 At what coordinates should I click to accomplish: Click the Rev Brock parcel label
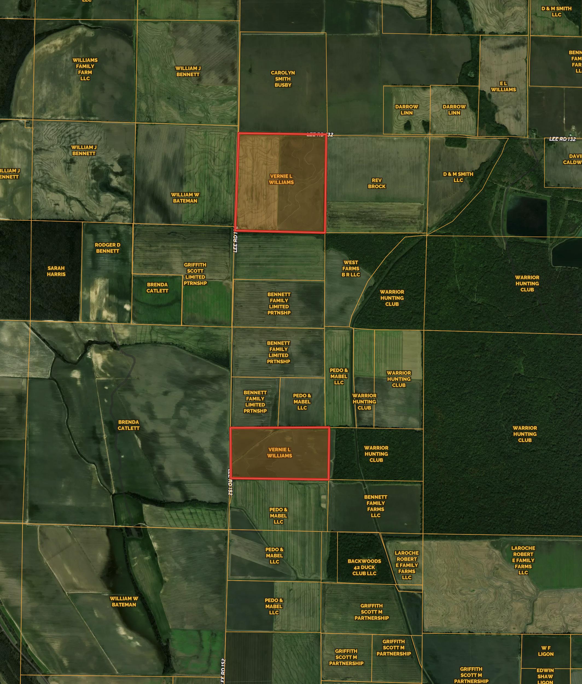376,183
